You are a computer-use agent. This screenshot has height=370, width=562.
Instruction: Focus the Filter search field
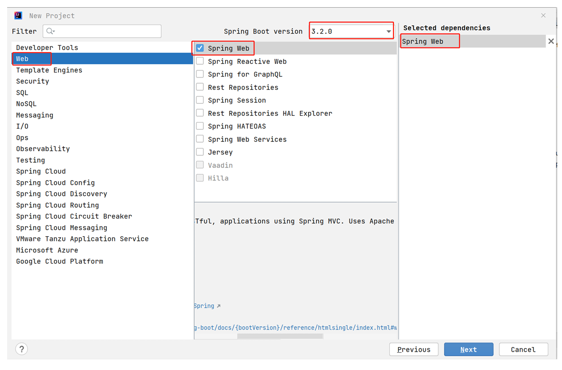(102, 31)
